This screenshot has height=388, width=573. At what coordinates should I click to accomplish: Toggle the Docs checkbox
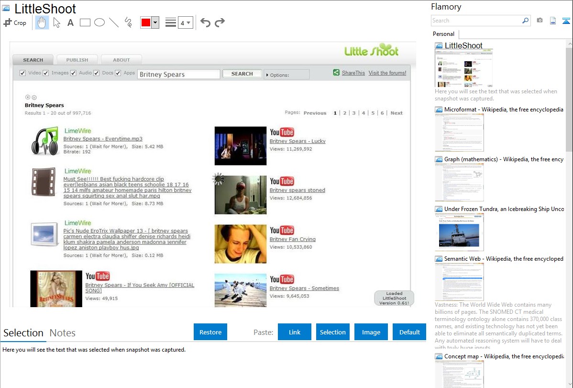[97, 73]
